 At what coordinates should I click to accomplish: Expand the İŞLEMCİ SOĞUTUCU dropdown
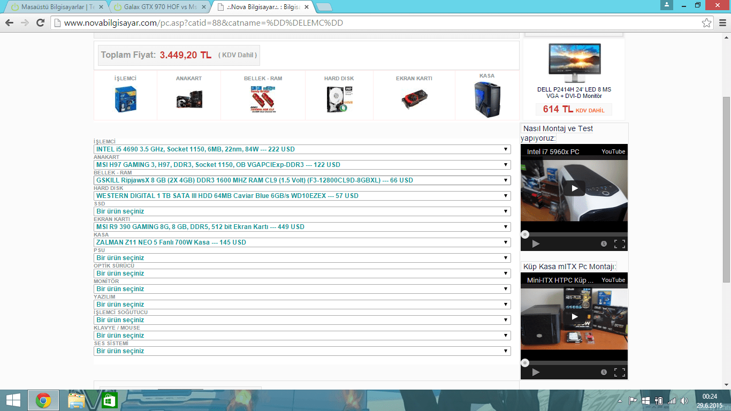[302, 320]
